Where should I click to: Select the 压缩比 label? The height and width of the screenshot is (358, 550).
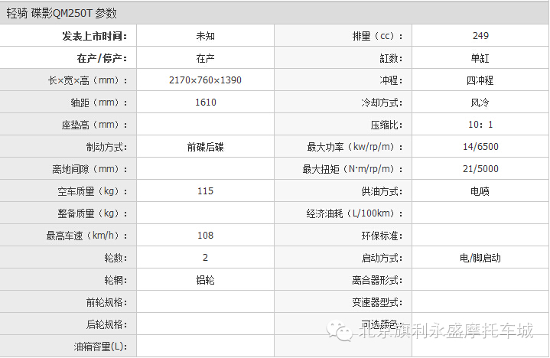click(386, 125)
